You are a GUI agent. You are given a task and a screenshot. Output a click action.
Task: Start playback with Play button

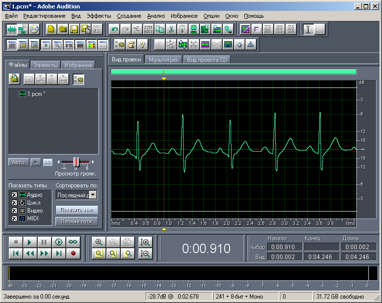click(30, 242)
